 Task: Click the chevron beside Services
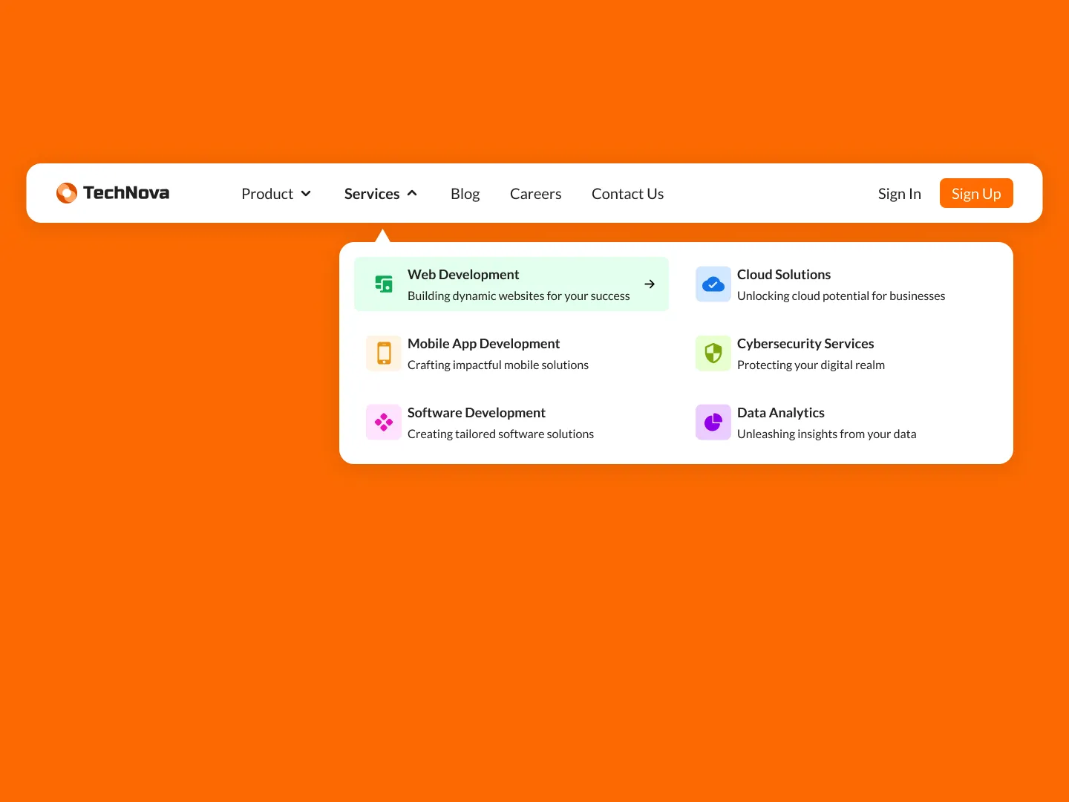(x=413, y=193)
